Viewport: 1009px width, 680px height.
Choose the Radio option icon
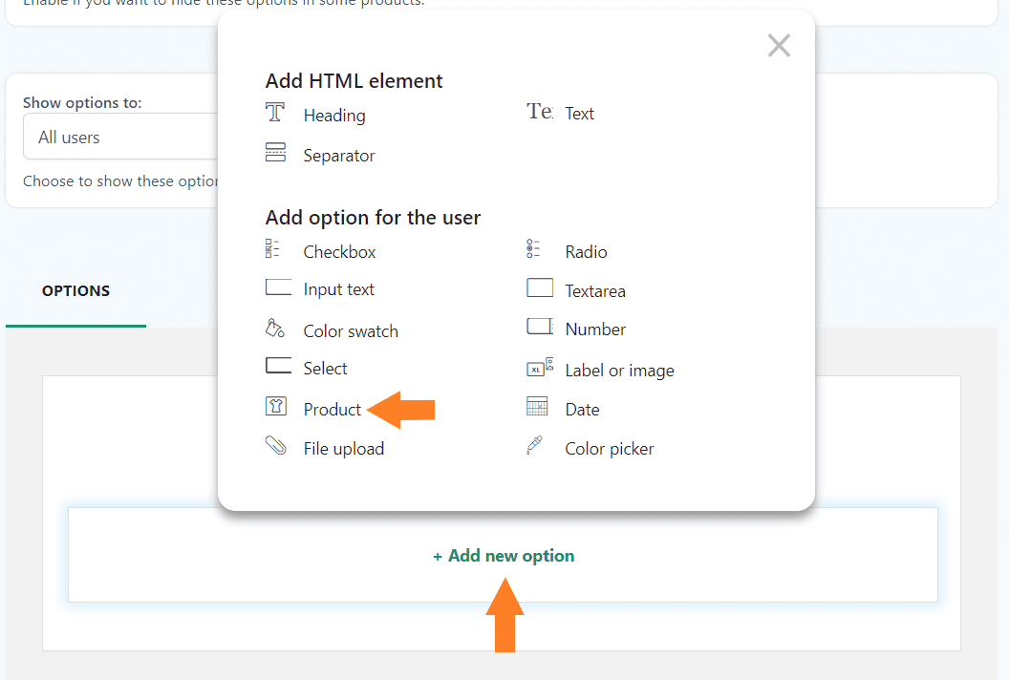(533, 249)
